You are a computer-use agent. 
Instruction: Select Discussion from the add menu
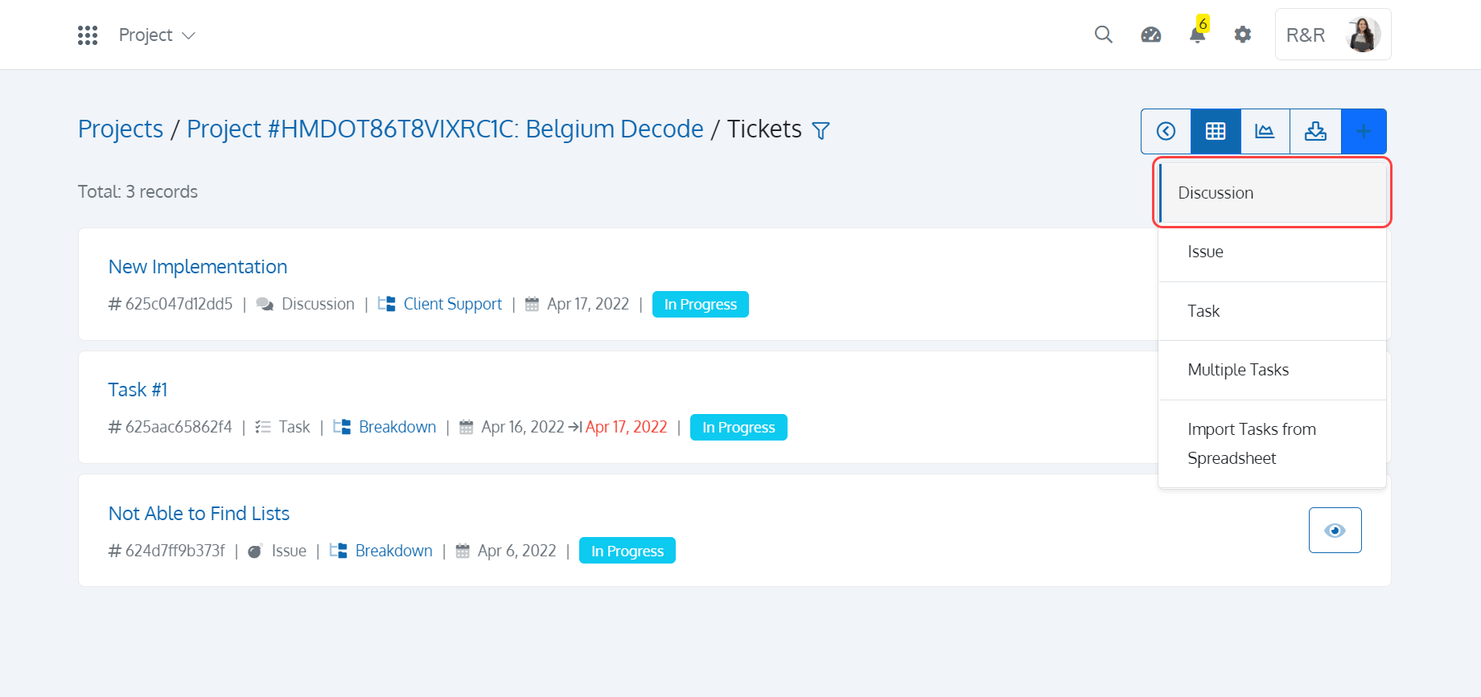pos(1273,193)
